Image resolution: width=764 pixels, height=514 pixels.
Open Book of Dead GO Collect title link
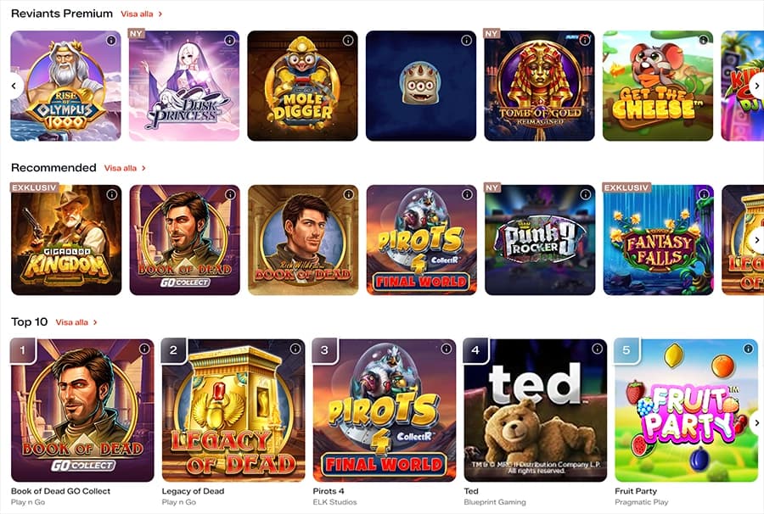(61, 491)
